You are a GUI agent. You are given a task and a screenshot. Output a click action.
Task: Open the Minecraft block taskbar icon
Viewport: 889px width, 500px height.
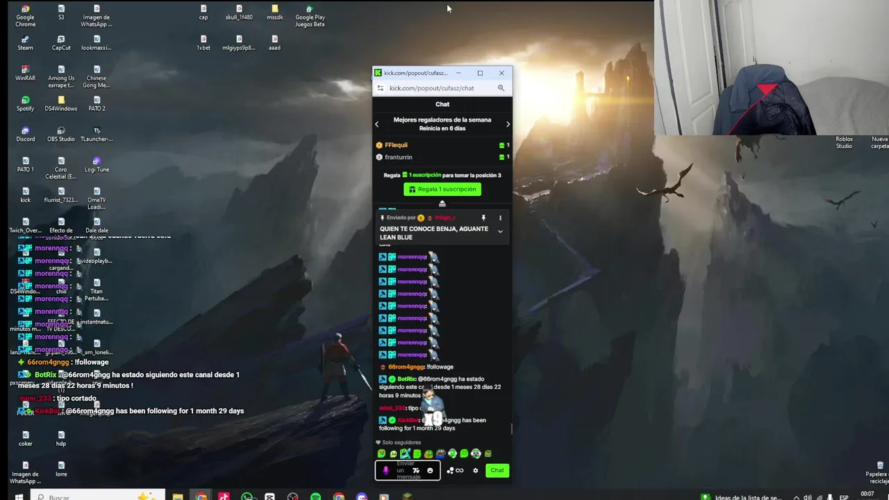pyautogui.click(x=407, y=496)
